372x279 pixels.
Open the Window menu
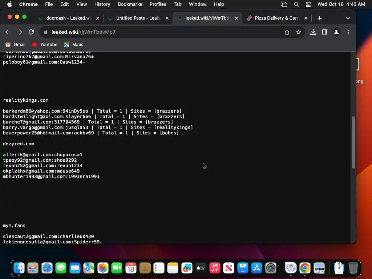[x=198, y=4]
